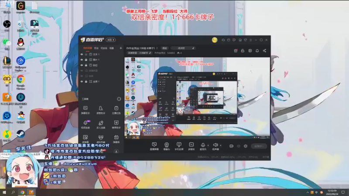Click the yellow avatar in the title bar

tap(215, 40)
